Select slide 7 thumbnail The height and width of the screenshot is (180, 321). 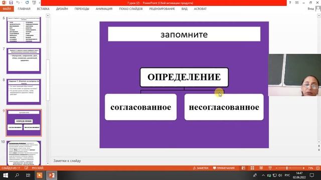24,61
